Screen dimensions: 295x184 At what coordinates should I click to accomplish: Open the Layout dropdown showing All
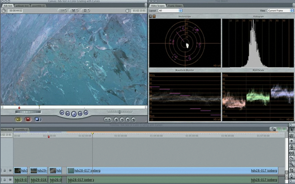point(170,10)
